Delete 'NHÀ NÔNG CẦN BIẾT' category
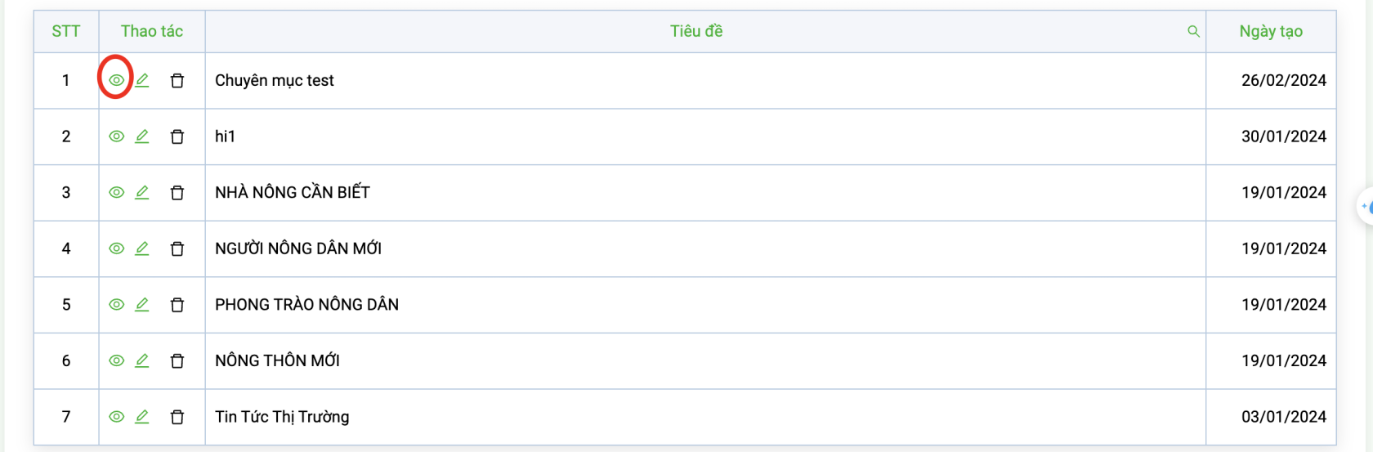This screenshot has width=1373, height=452. (177, 192)
